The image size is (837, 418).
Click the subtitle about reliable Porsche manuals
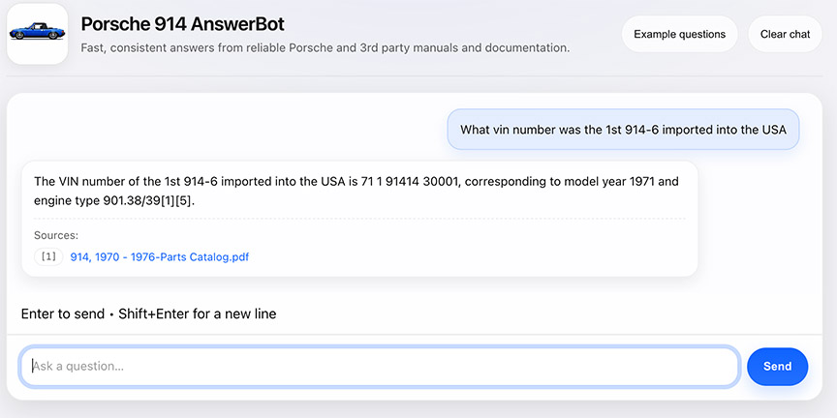325,47
